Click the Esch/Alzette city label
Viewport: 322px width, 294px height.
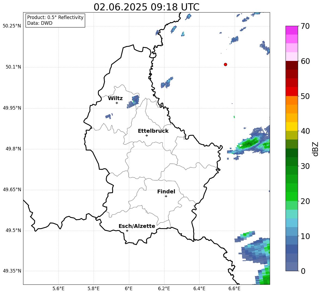coord(137,226)
